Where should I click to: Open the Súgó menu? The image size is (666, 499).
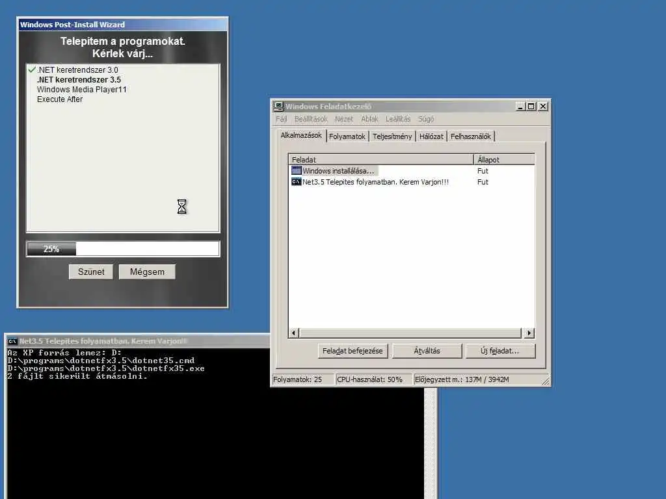(426, 120)
